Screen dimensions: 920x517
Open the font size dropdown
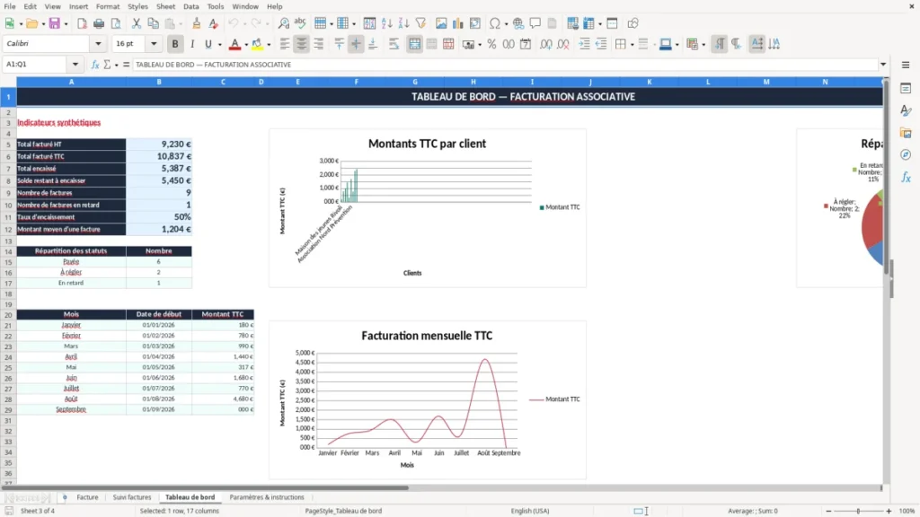click(154, 43)
